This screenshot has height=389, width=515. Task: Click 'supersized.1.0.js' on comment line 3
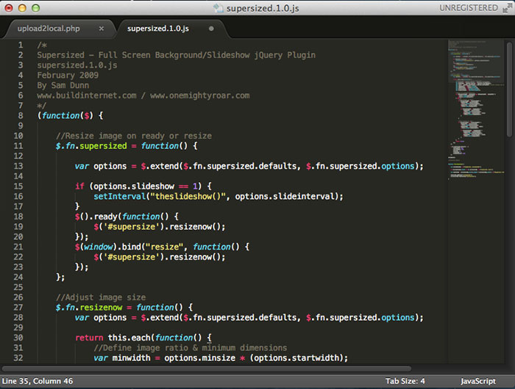77,65
